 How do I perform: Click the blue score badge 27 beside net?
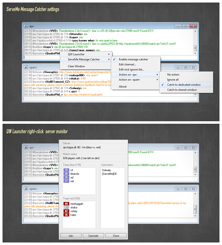66,181
